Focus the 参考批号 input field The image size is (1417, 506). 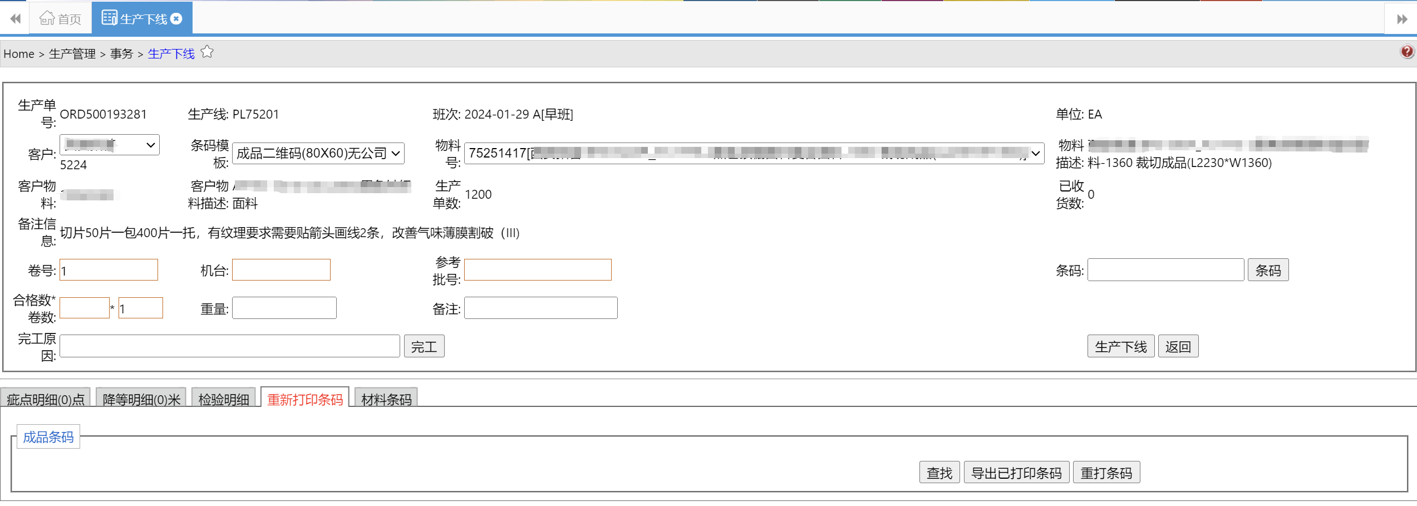[538, 270]
